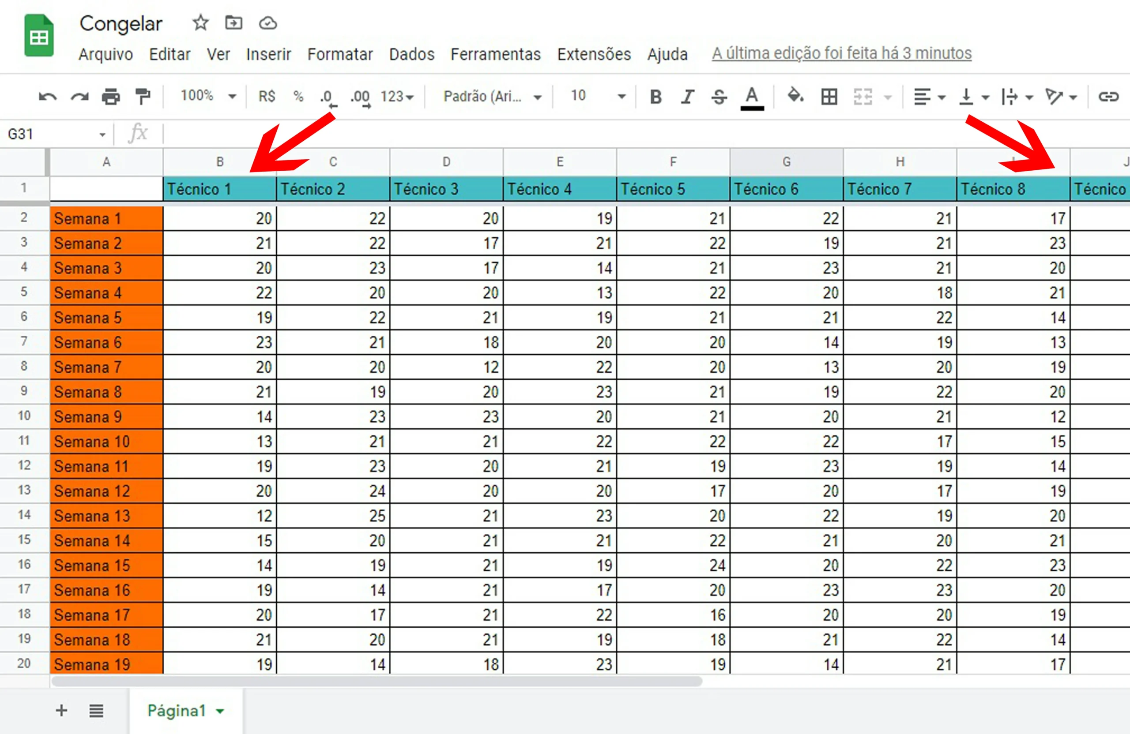Open the Extensões menu
This screenshot has width=1130, height=734.
[x=594, y=54]
